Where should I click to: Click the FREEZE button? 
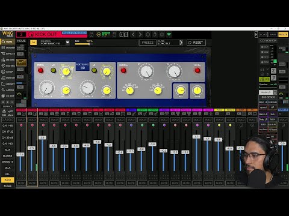148,43
